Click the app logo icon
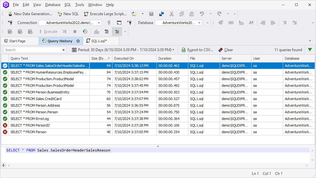The height and width of the screenshot is (178, 316). [x=6, y=5]
